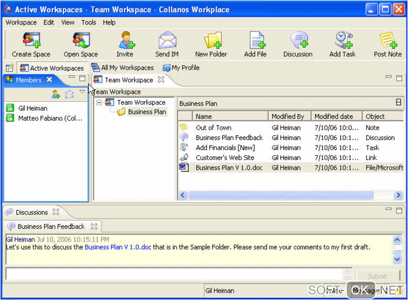This screenshot has height=300, width=408.
Task: Close the Members panel tab
Action: click(x=50, y=80)
